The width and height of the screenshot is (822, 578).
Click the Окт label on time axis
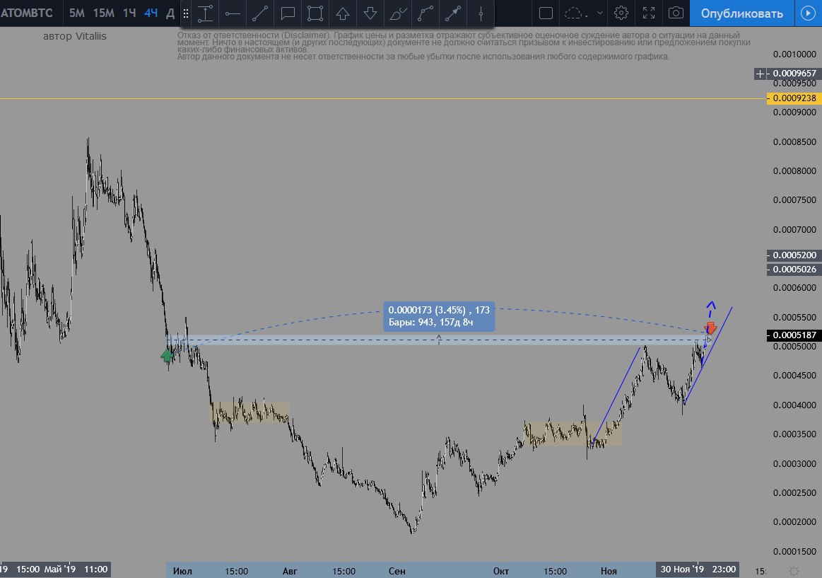click(x=500, y=571)
